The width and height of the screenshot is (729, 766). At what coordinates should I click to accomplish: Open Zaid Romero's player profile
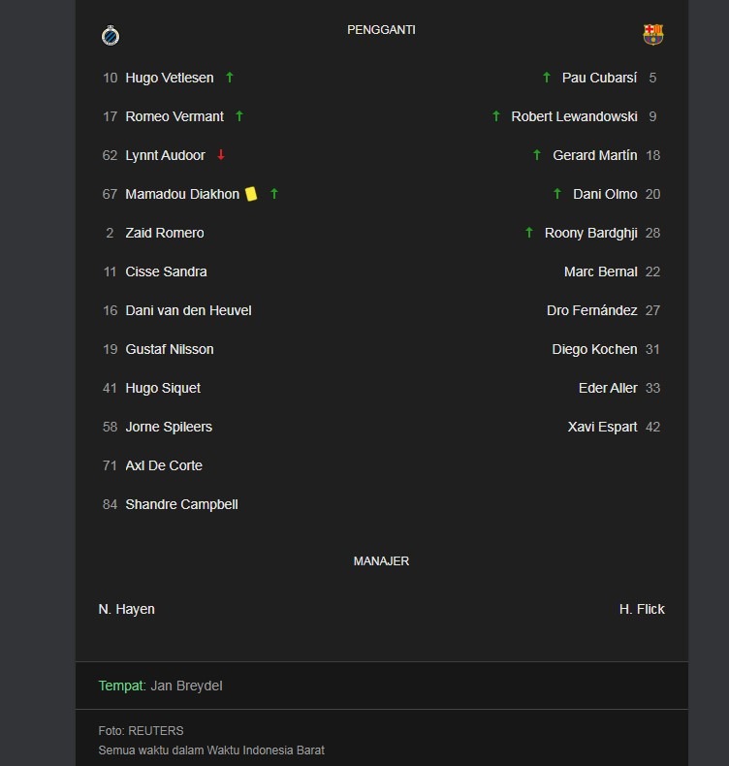(x=165, y=233)
